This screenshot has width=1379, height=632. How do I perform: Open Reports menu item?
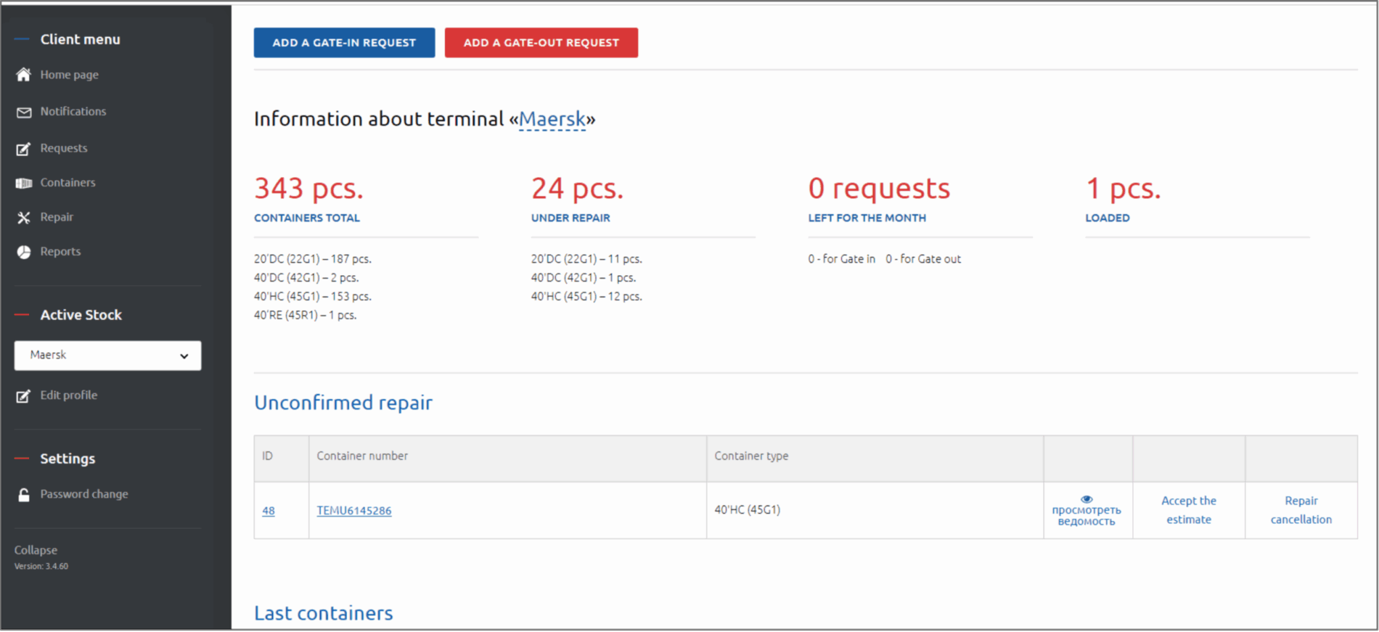pos(60,251)
